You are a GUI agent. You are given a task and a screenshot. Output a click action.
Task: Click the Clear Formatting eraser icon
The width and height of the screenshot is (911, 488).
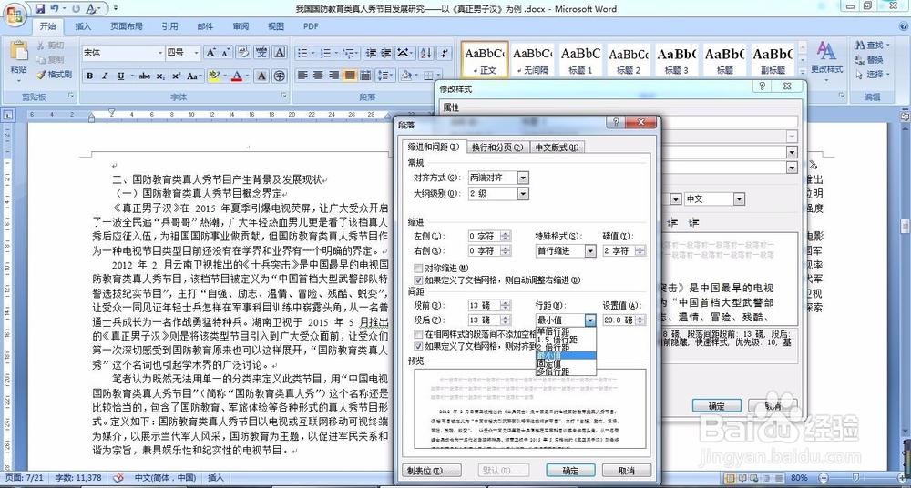[x=244, y=53]
